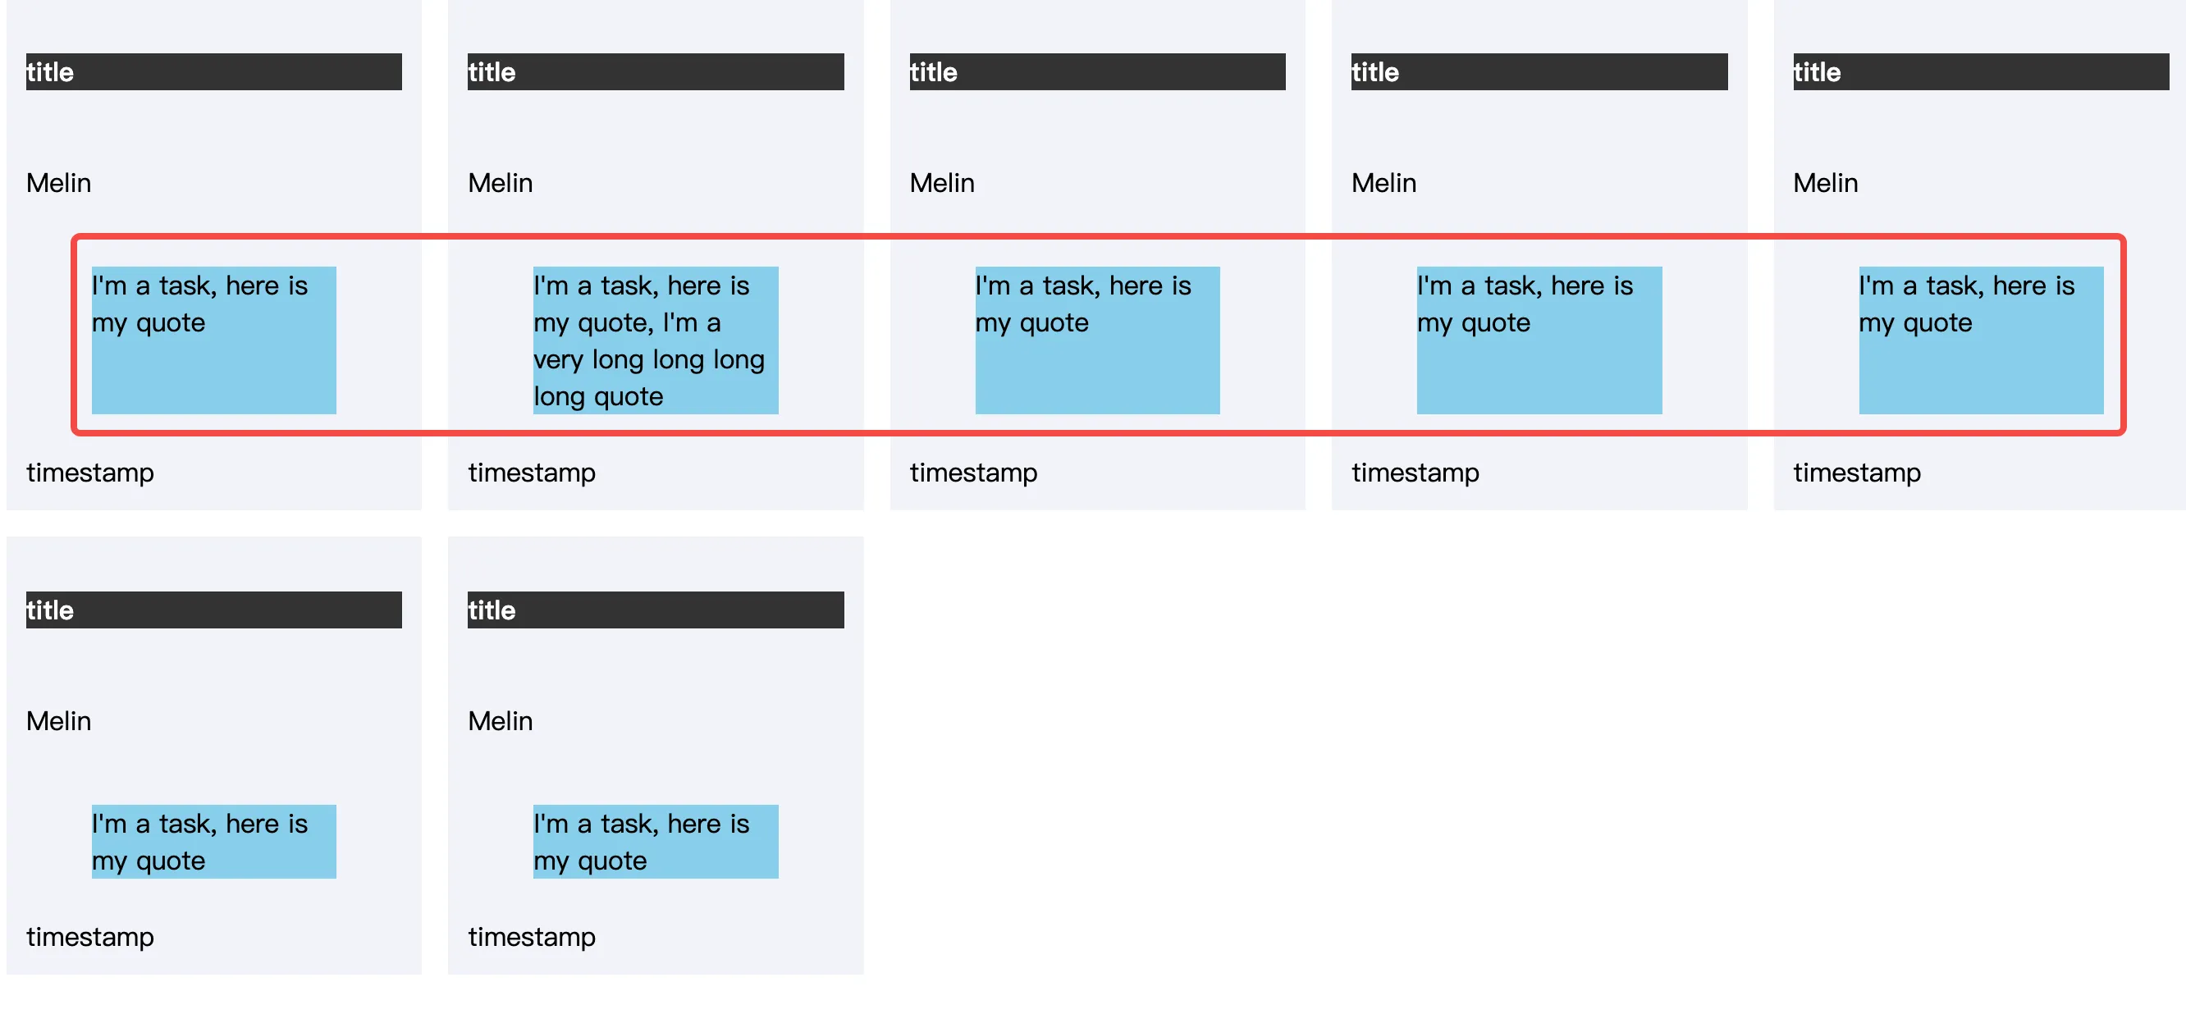Click the blue quote box in first top-row card

pos(214,340)
